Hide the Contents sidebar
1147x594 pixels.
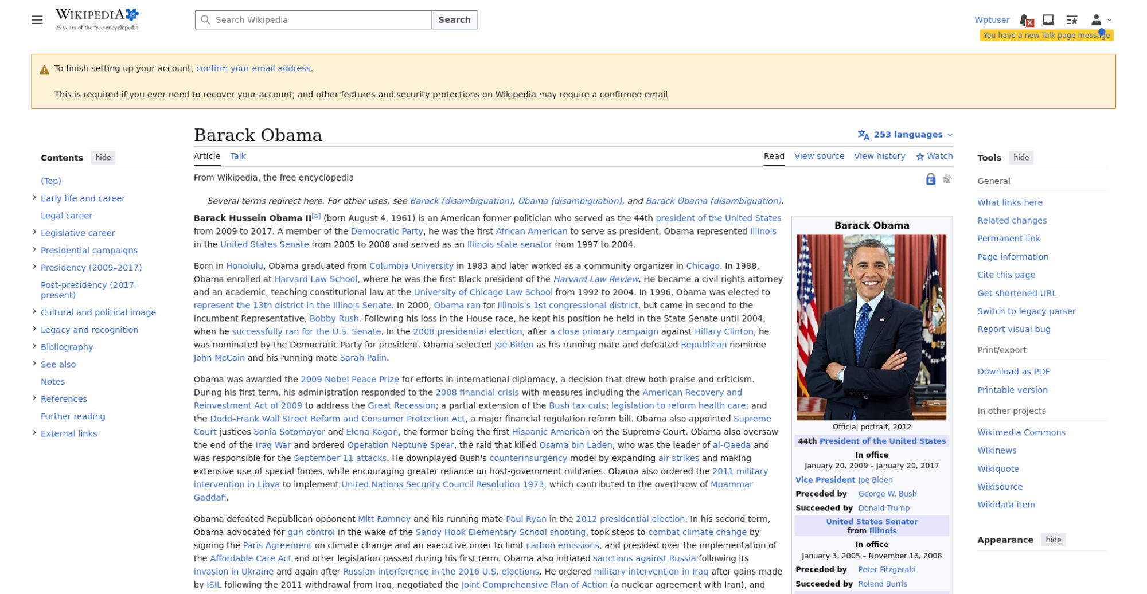[x=103, y=158]
